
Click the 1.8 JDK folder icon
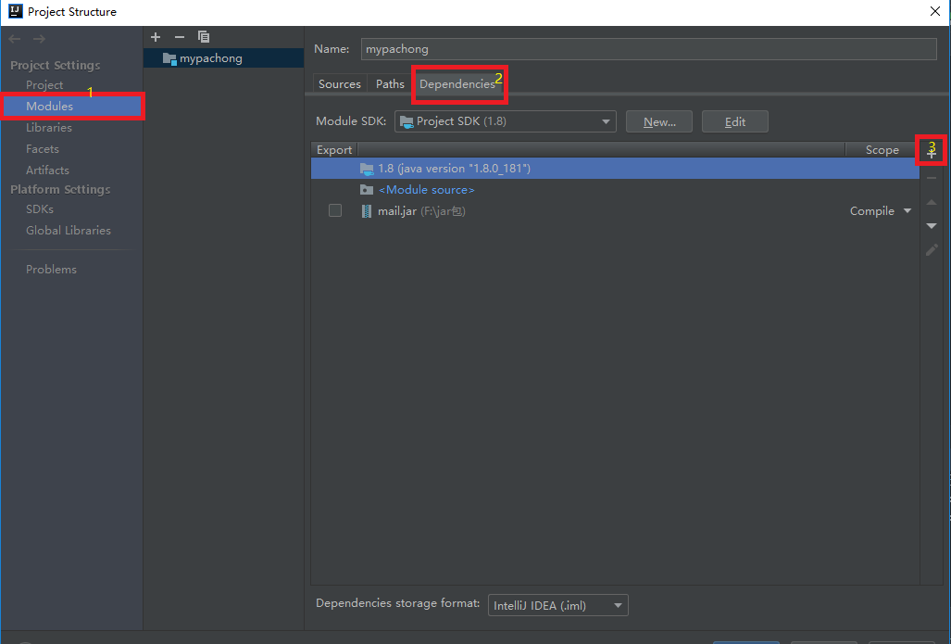pos(367,169)
